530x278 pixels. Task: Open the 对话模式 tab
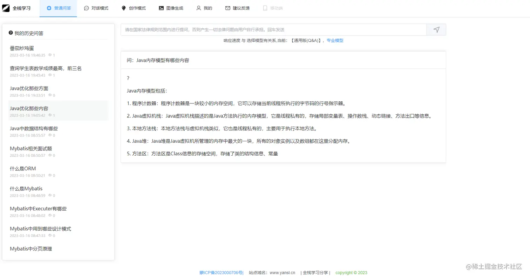[x=96, y=8]
